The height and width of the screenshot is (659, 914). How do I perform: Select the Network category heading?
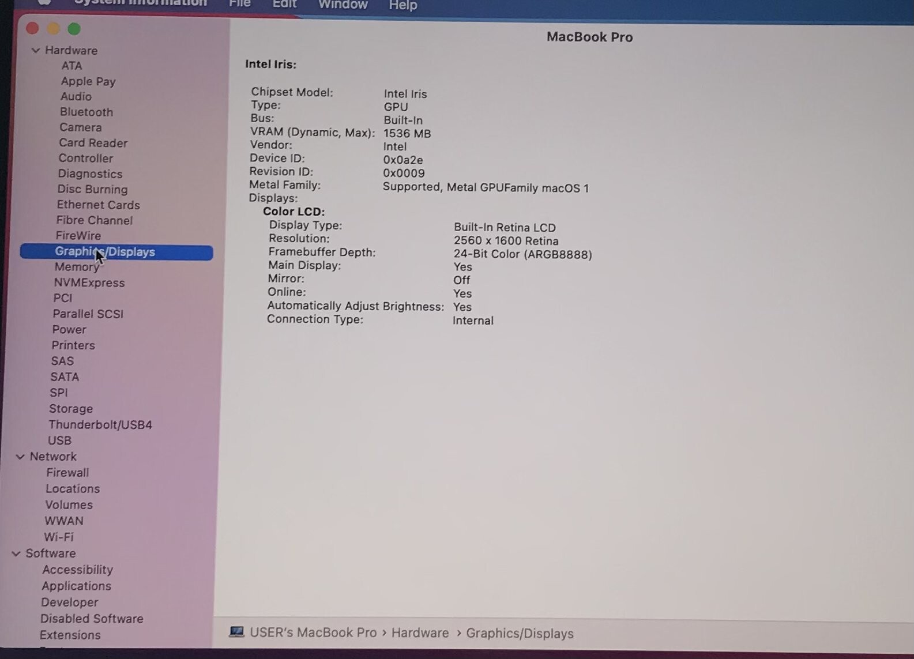[x=53, y=457]
